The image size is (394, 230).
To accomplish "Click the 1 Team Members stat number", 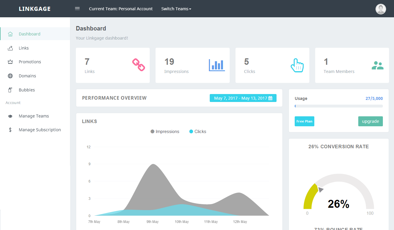I will point(326,62).
